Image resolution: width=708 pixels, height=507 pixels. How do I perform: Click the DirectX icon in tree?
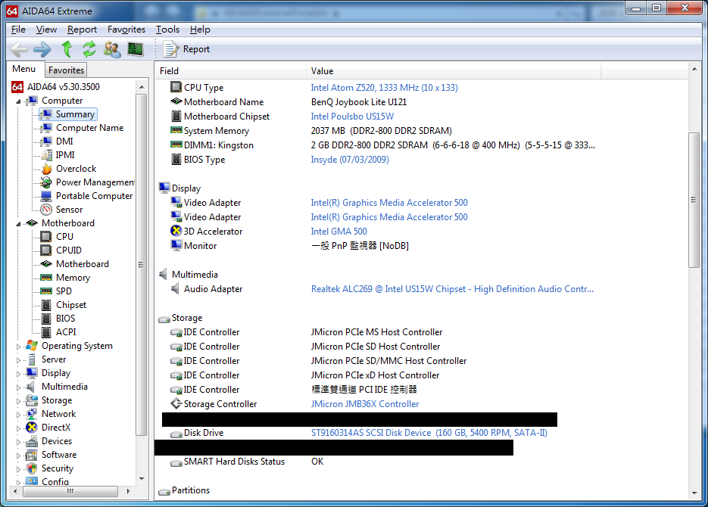pos(32,427)
